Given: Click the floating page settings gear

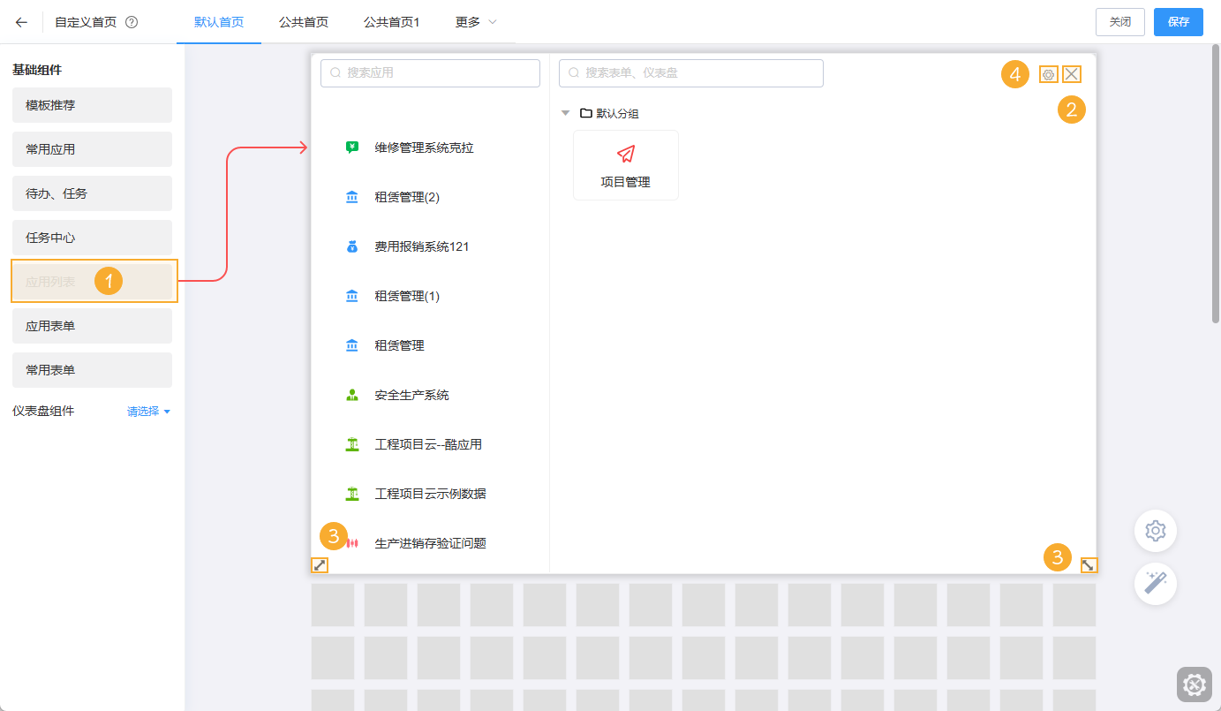Looking at the screenshot, I should click(1155, 530).
